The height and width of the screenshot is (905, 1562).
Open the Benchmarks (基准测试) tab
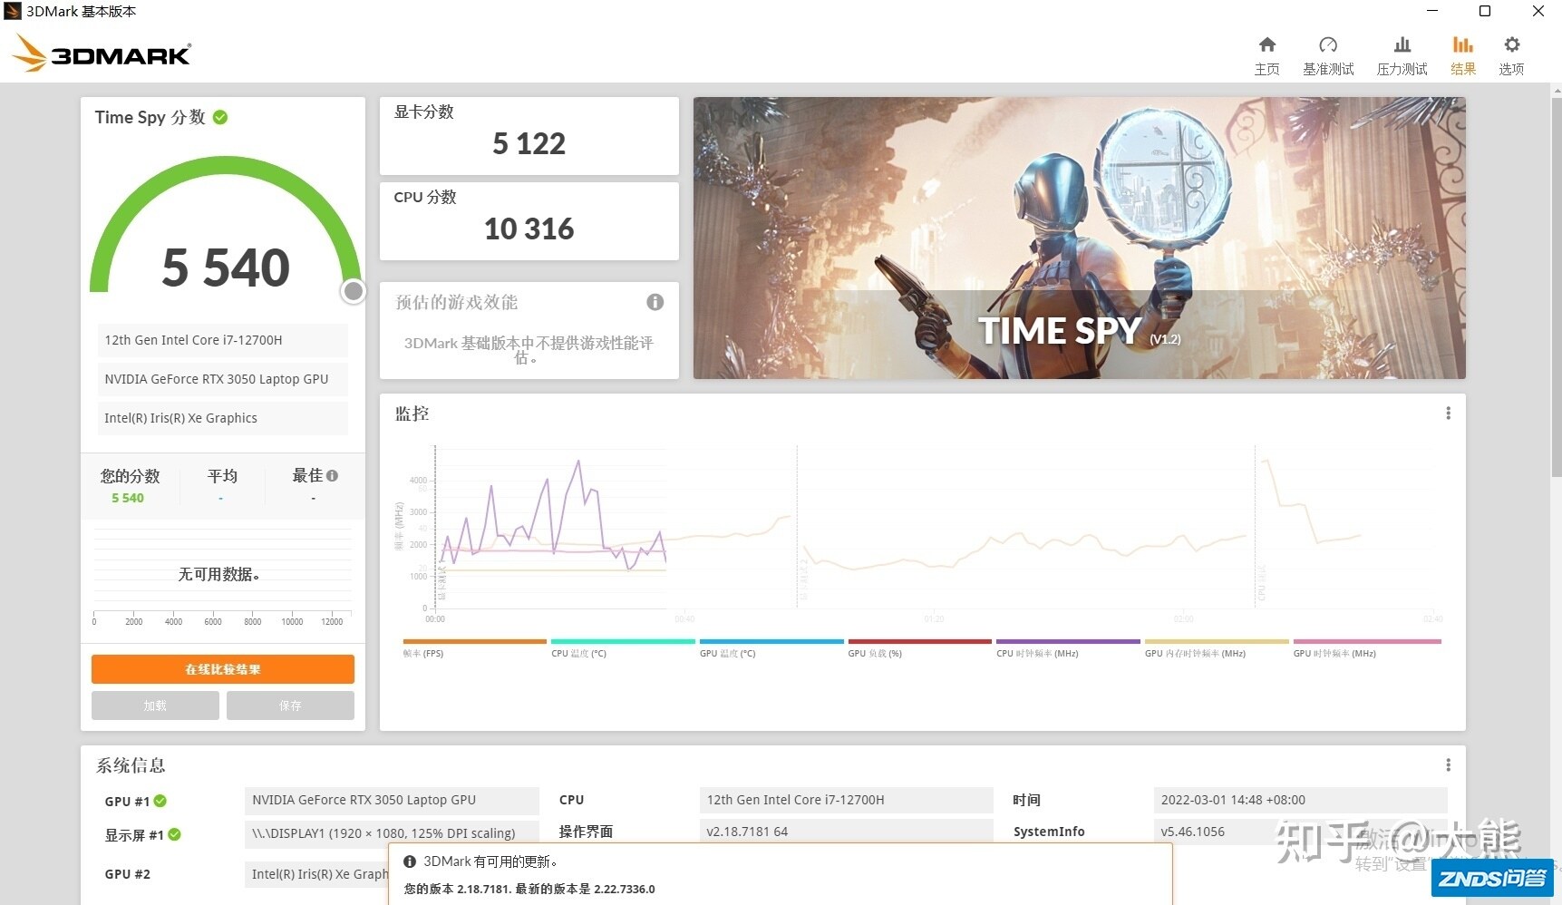tap(1328, 55)
